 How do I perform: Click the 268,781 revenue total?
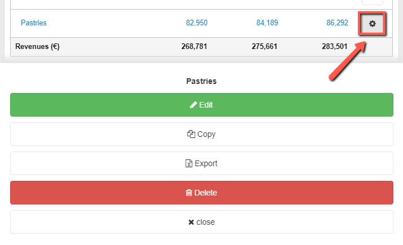pyautogui.click(x=194, y=47)
